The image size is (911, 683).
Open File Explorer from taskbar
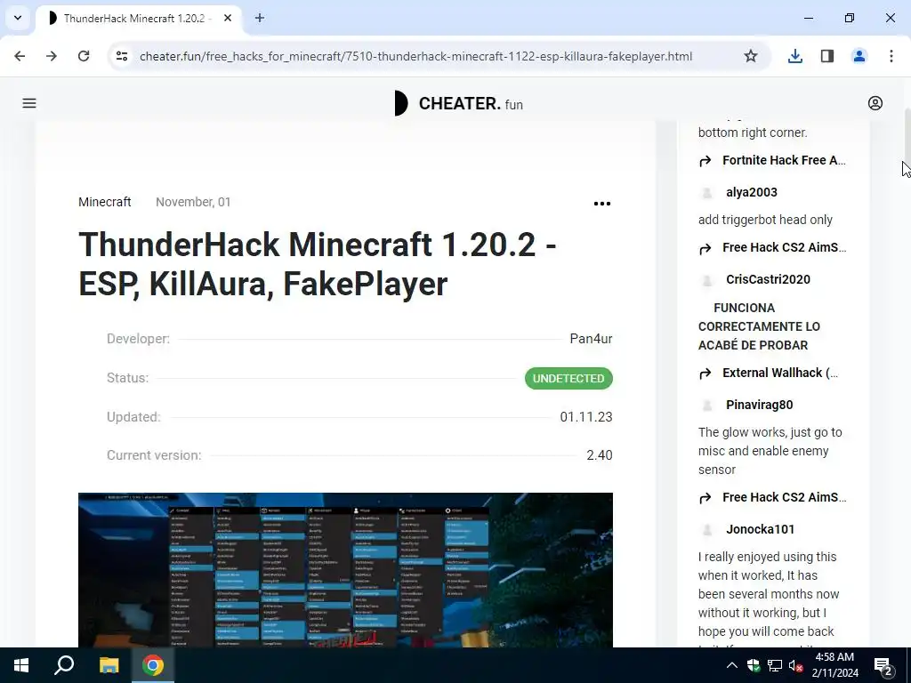coord(109,665)
